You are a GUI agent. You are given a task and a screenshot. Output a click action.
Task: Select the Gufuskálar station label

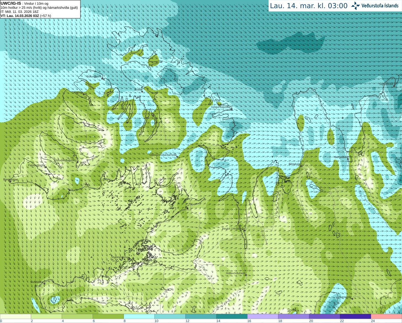point(37,282)
